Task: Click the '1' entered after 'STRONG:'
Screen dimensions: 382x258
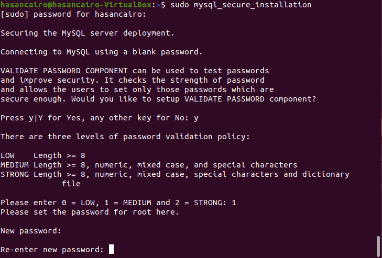Action: click(234, 203)
